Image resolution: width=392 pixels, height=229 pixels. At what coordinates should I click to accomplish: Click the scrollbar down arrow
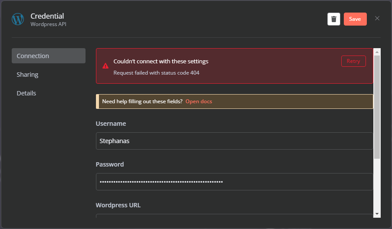[377, 214]
